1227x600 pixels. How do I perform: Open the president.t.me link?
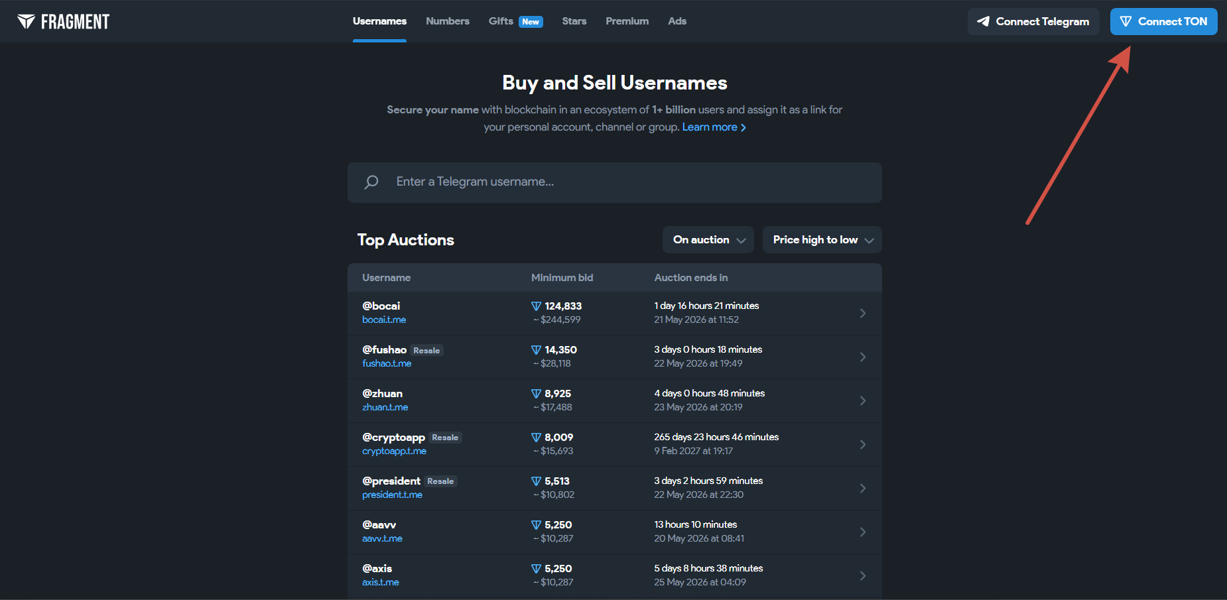coord(393,495)
